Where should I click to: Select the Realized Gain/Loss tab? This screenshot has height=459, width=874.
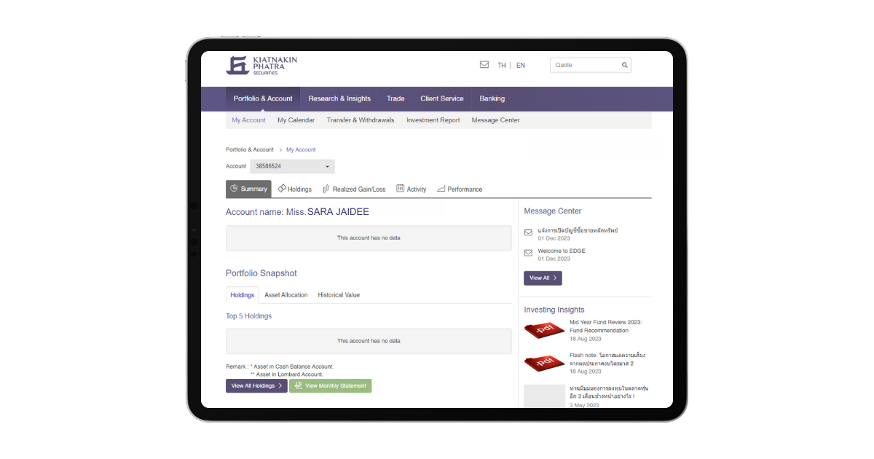[354, 189]
